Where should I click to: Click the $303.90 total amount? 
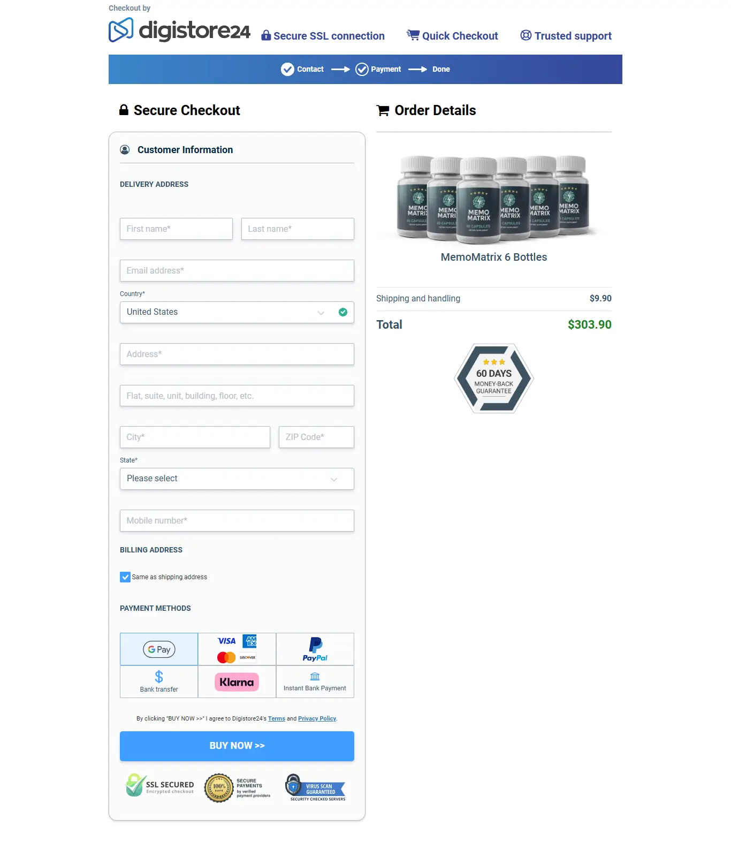(x=590, y=324)
